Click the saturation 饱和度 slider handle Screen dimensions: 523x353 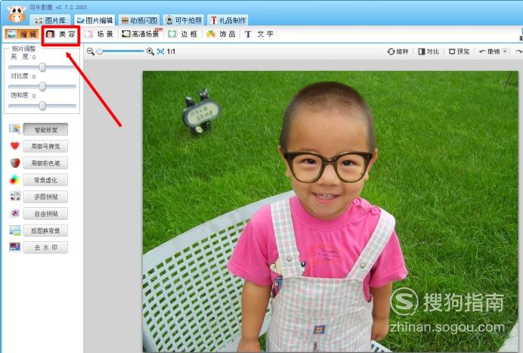[x=42, y=106]
